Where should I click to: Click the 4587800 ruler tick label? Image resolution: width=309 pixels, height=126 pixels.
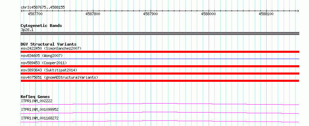point(93,14)
